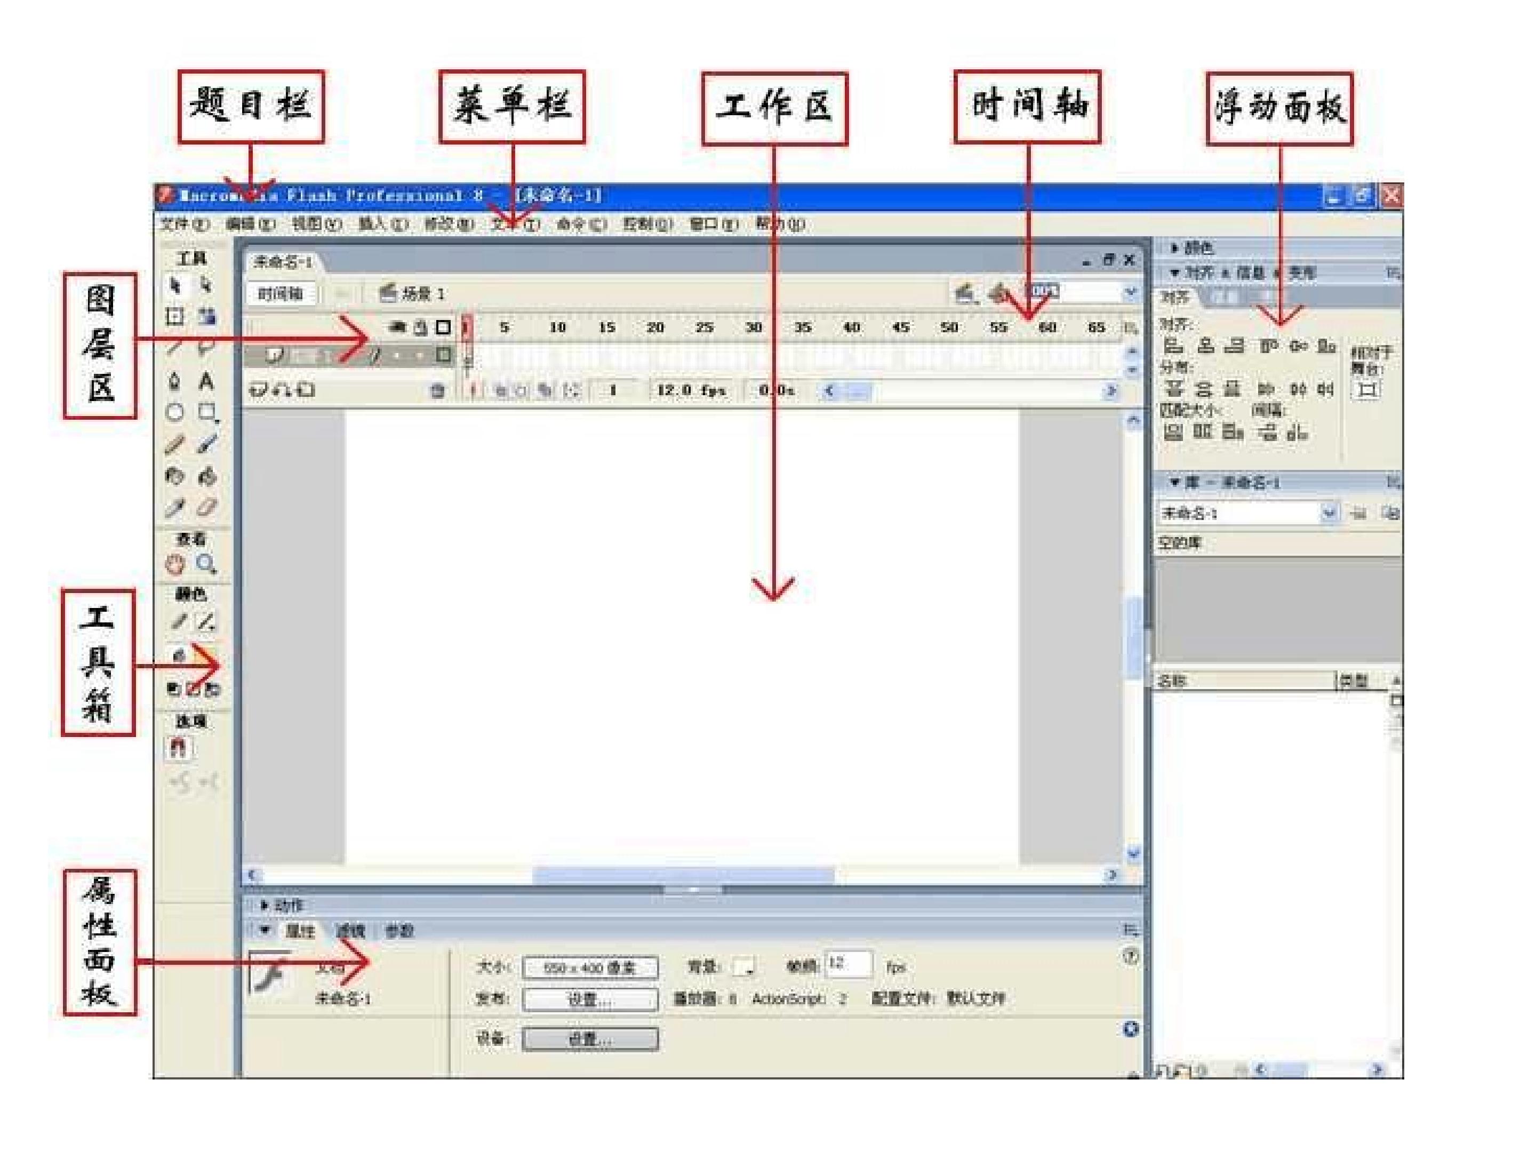Screen dimensions: 1536x1152
Task: Click frame 30 on the timeline ruler
Action: [x=754, y=327]
